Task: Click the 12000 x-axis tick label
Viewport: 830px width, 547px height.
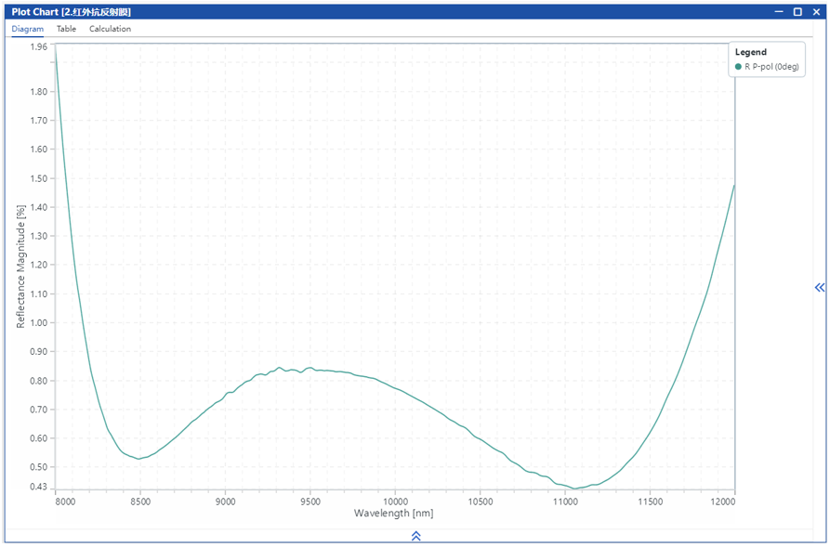Action: [722, 501]
